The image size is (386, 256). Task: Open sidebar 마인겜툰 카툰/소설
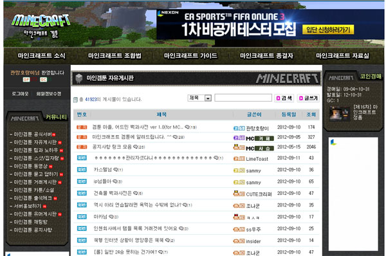(34, 190)
